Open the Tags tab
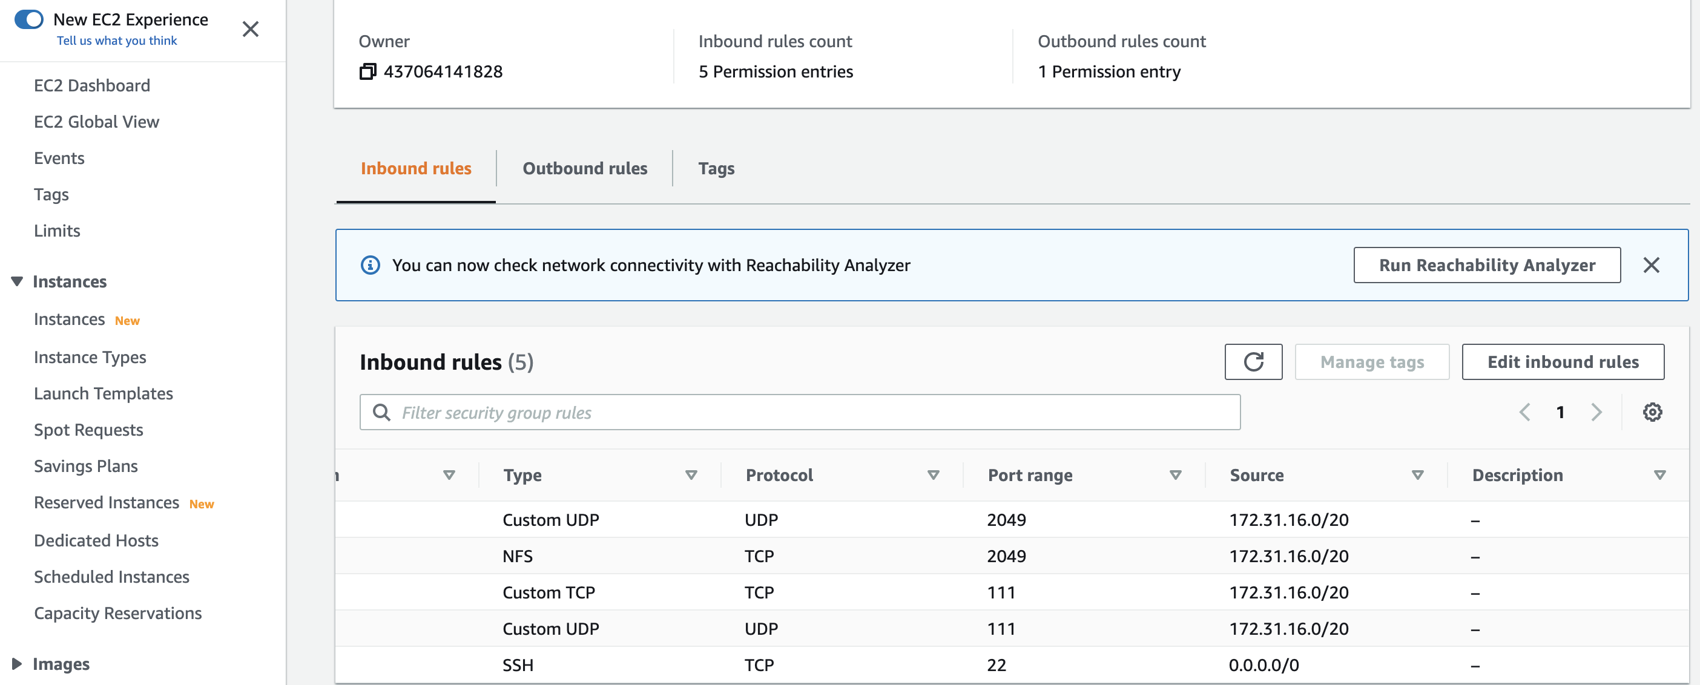The height and width of the screenshot is (685, 1700). [716, 168]
